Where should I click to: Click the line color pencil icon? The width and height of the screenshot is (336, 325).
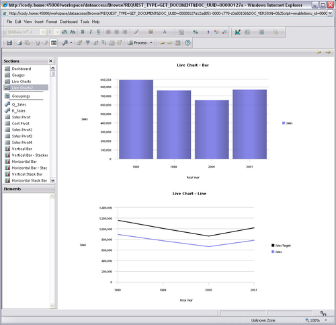tap(136, 32)
